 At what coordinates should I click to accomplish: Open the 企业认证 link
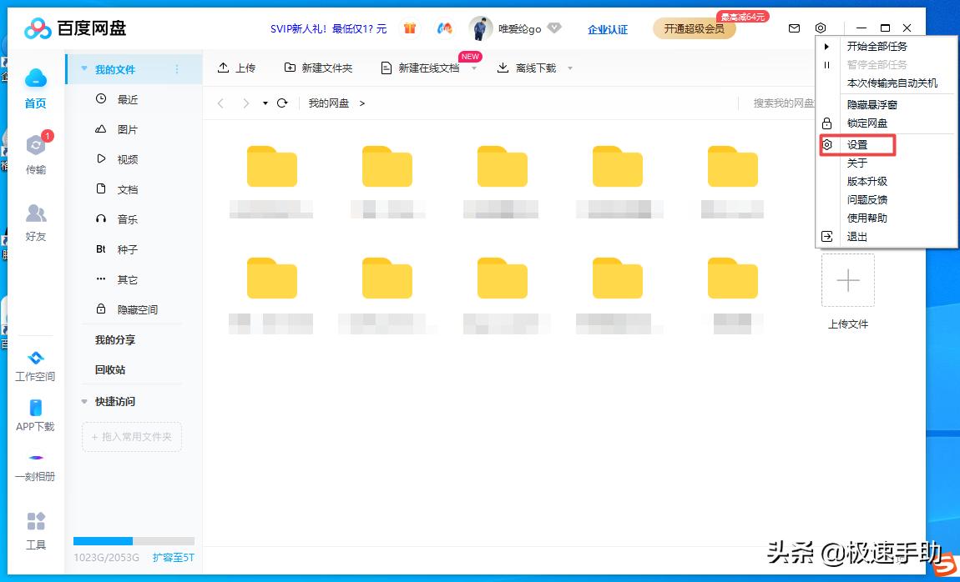(x=608, y=29)
